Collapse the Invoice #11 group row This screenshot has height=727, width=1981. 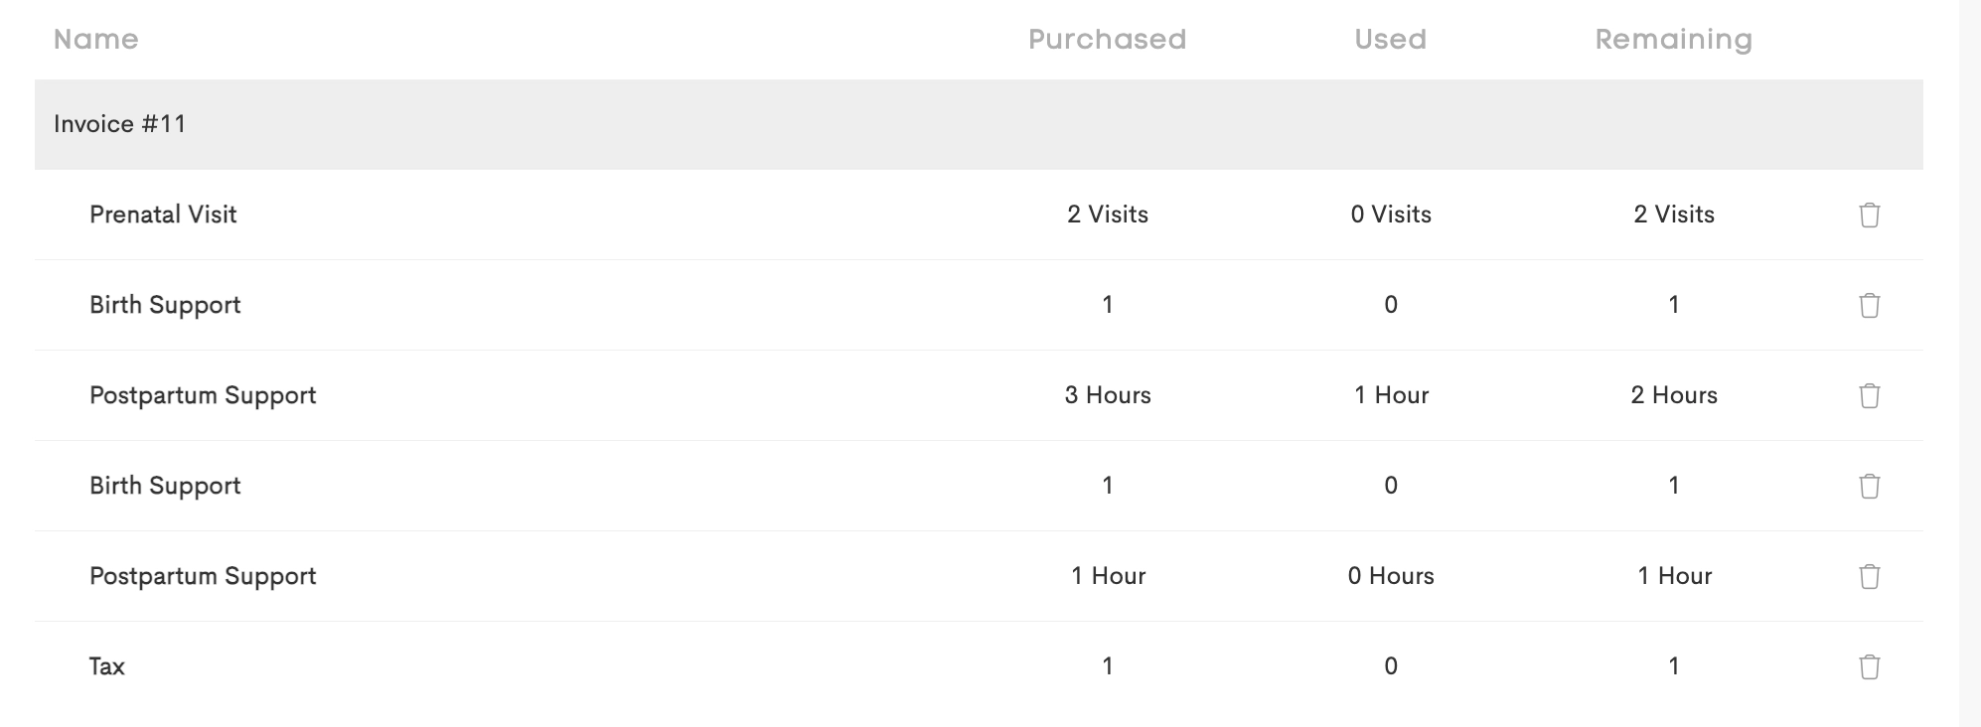coord(979,124)
